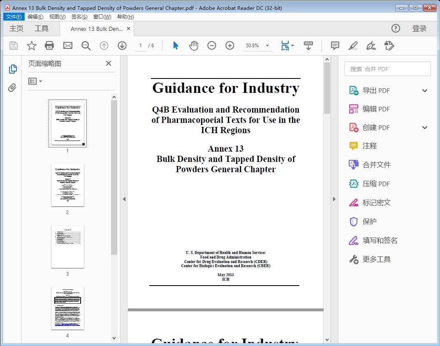Select the highlight pen tool
Image resolution: width=440 pixels, height=346 pixels.
coord(353,45)
